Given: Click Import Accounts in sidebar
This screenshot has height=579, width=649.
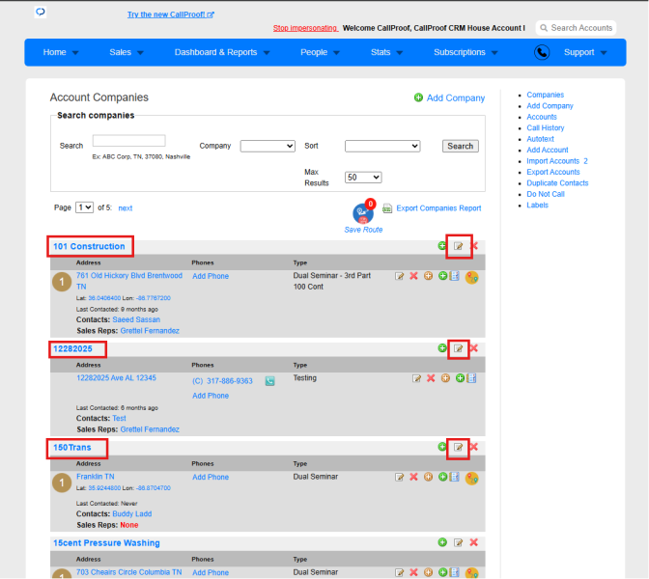Looking at the screenshot, I should tap(552, 161).
